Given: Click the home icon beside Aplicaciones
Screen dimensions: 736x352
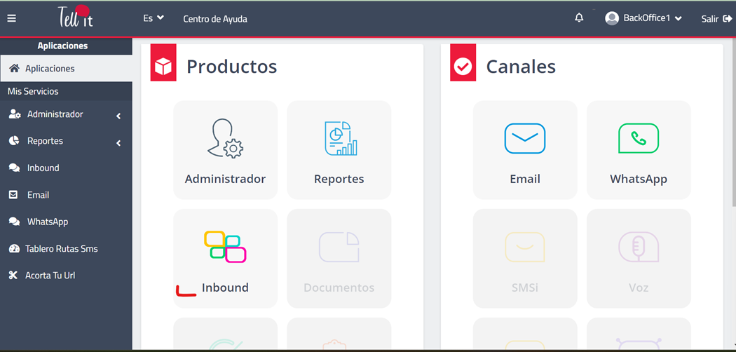Looking at the screenshot, I should tap(14, 69).
